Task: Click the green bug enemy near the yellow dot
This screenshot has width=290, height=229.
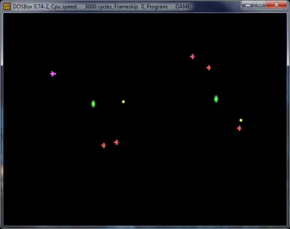Action: (x=93, y=104)
